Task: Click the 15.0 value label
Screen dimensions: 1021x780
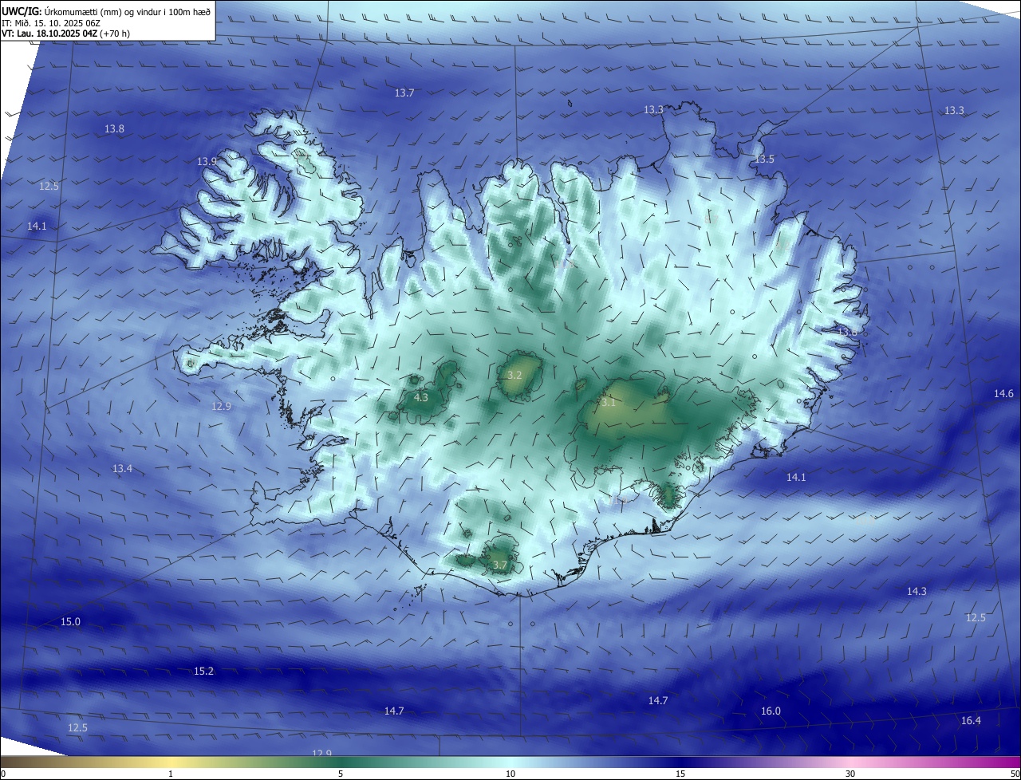Action: tap(70, 621)
